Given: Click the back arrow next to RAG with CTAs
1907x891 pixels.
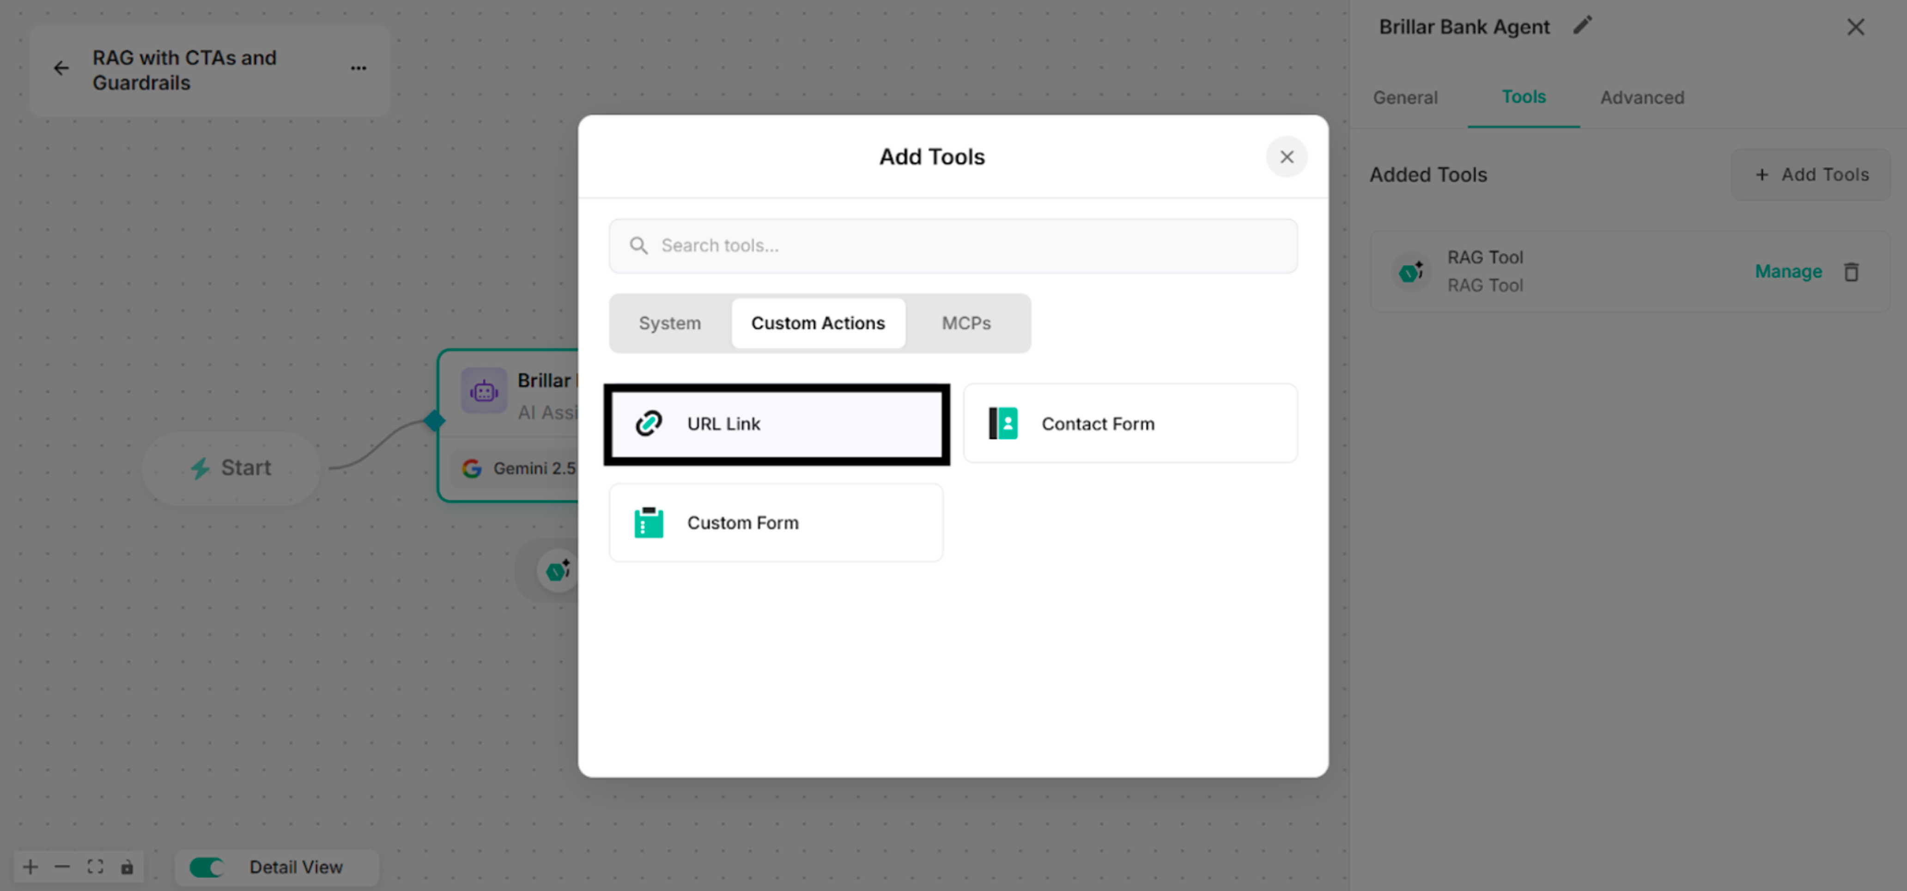Looking at the screenshot, I should click(61, 67).
